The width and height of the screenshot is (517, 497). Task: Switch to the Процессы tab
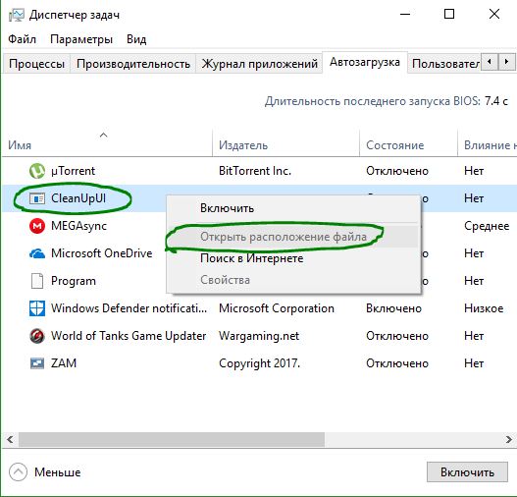point(36,64)
